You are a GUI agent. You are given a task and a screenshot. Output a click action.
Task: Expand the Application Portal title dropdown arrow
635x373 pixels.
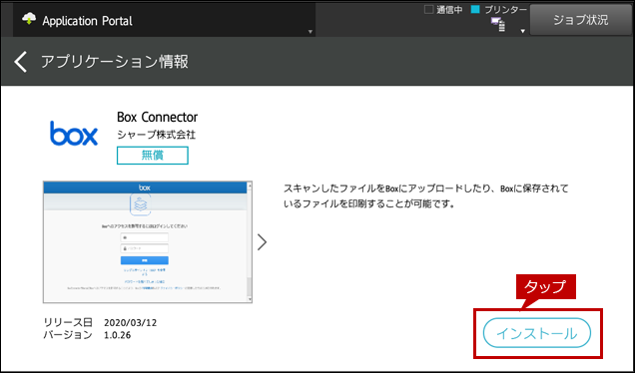(311, 32)
